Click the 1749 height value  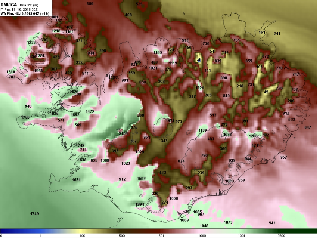click(34, 214)
